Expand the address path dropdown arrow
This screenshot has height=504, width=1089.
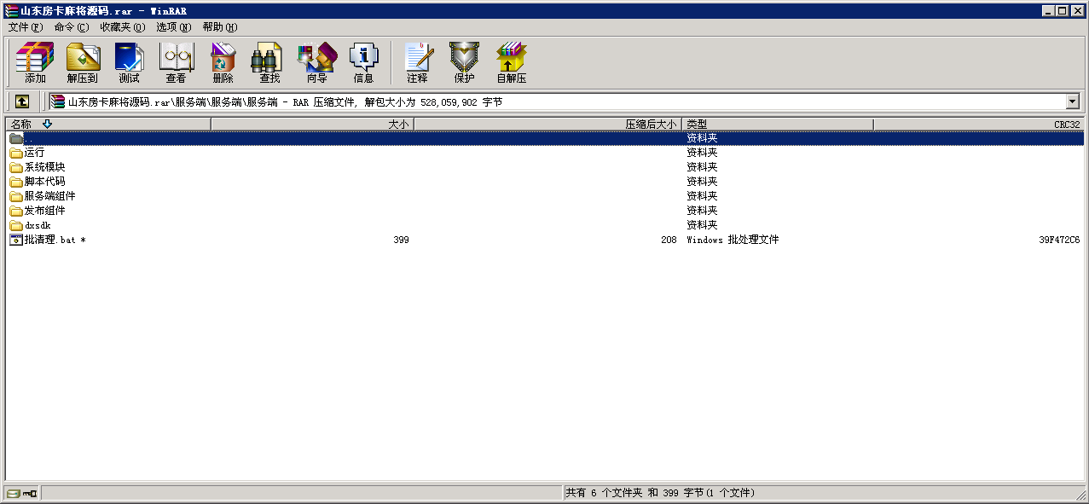coord(1072,101)
